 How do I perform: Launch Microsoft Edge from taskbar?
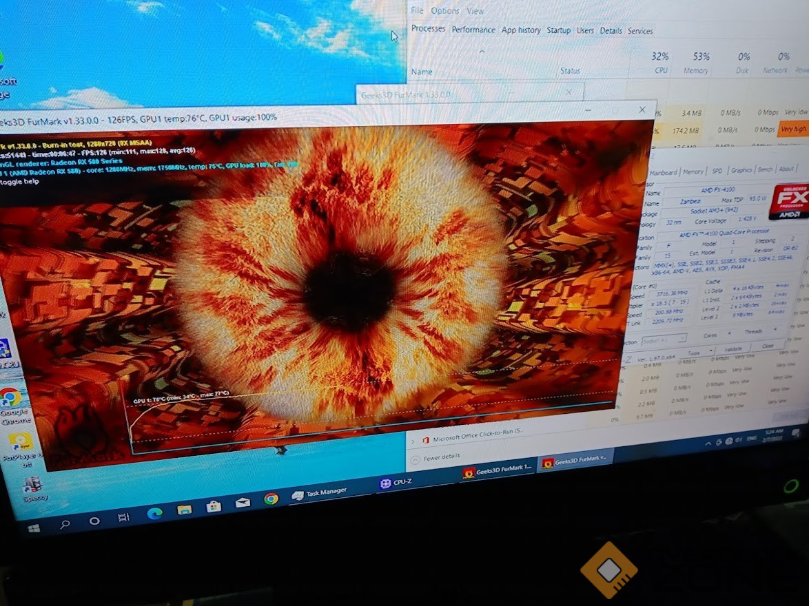tap(154, 513)
